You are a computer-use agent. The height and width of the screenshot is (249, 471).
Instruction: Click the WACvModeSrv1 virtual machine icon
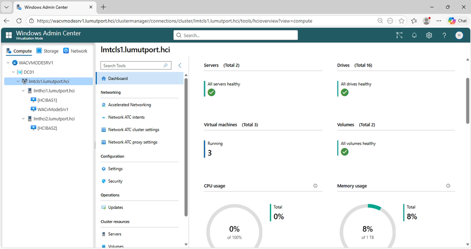click(33, 109)
